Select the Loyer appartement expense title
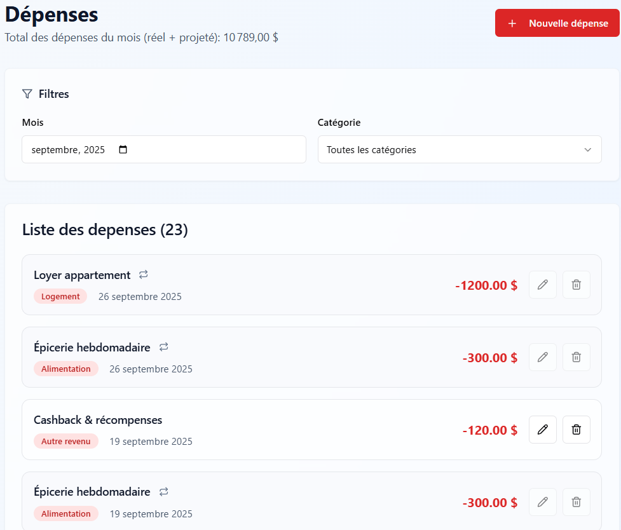 click(x=82, y=275)
